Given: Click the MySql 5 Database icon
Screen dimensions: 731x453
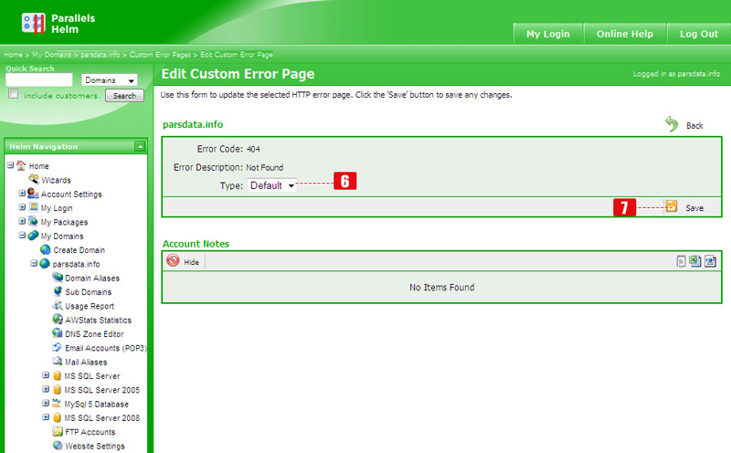Looking at the screenshot, I should click(x=57, y=403).
